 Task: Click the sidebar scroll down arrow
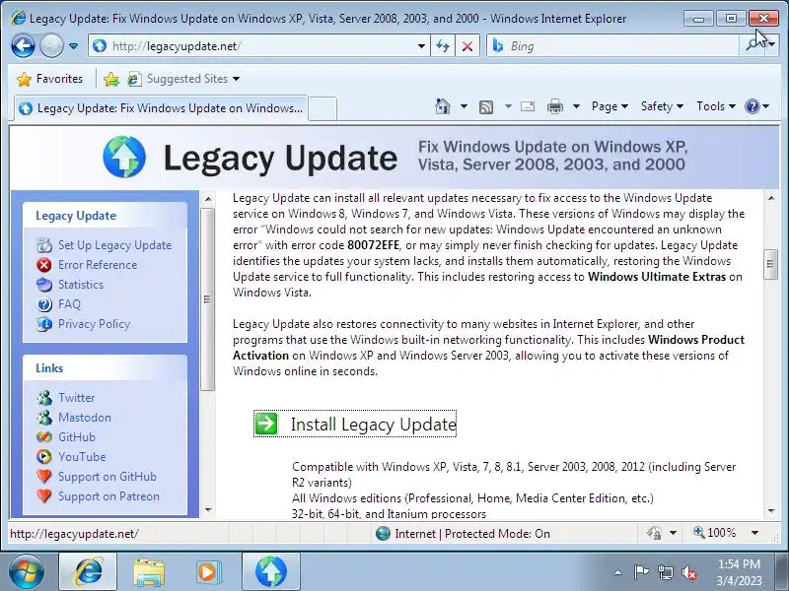point(208,509)
